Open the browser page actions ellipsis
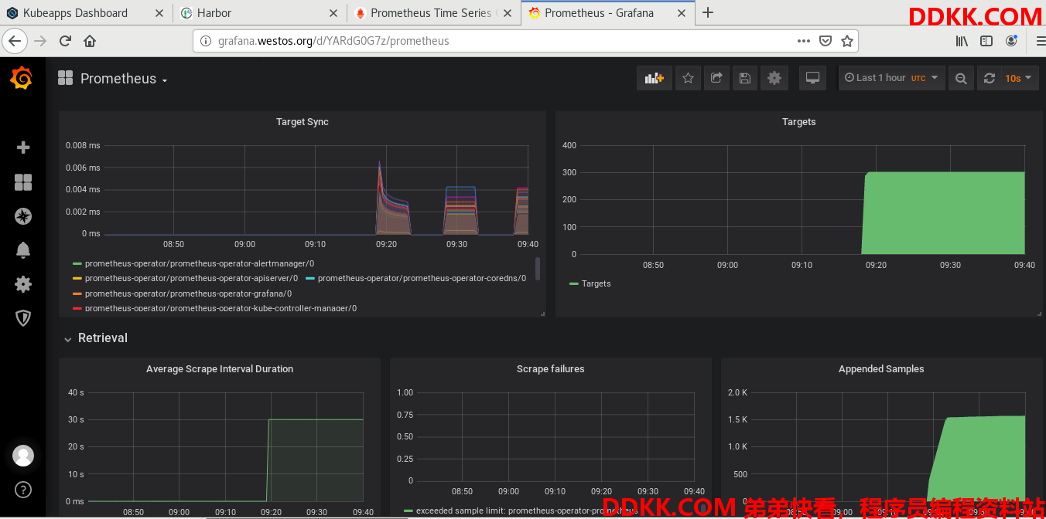 tap(804, 41)
